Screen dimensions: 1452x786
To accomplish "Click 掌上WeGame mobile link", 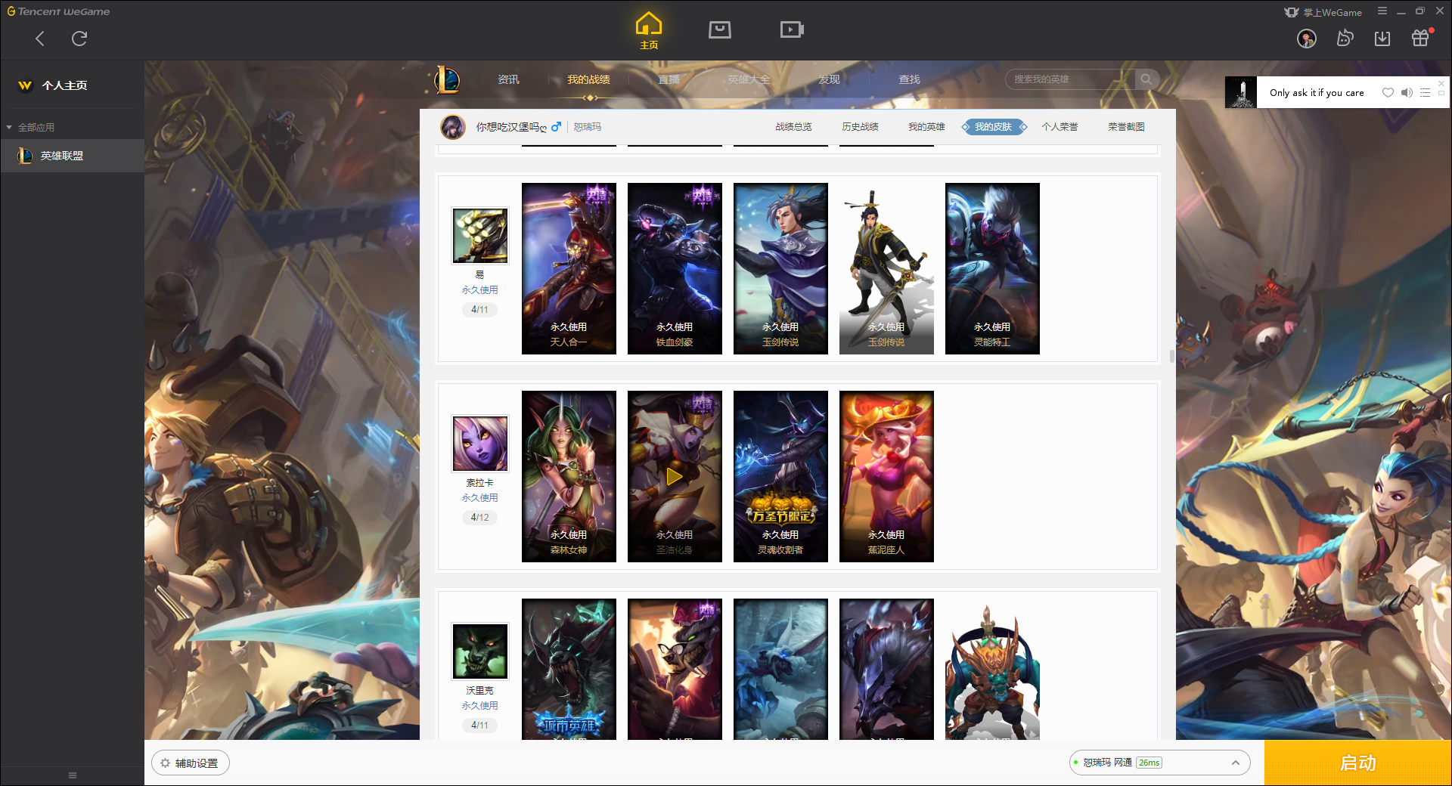I will [1323, 12].
